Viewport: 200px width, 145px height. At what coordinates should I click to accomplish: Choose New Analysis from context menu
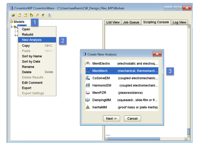point(32,40)
